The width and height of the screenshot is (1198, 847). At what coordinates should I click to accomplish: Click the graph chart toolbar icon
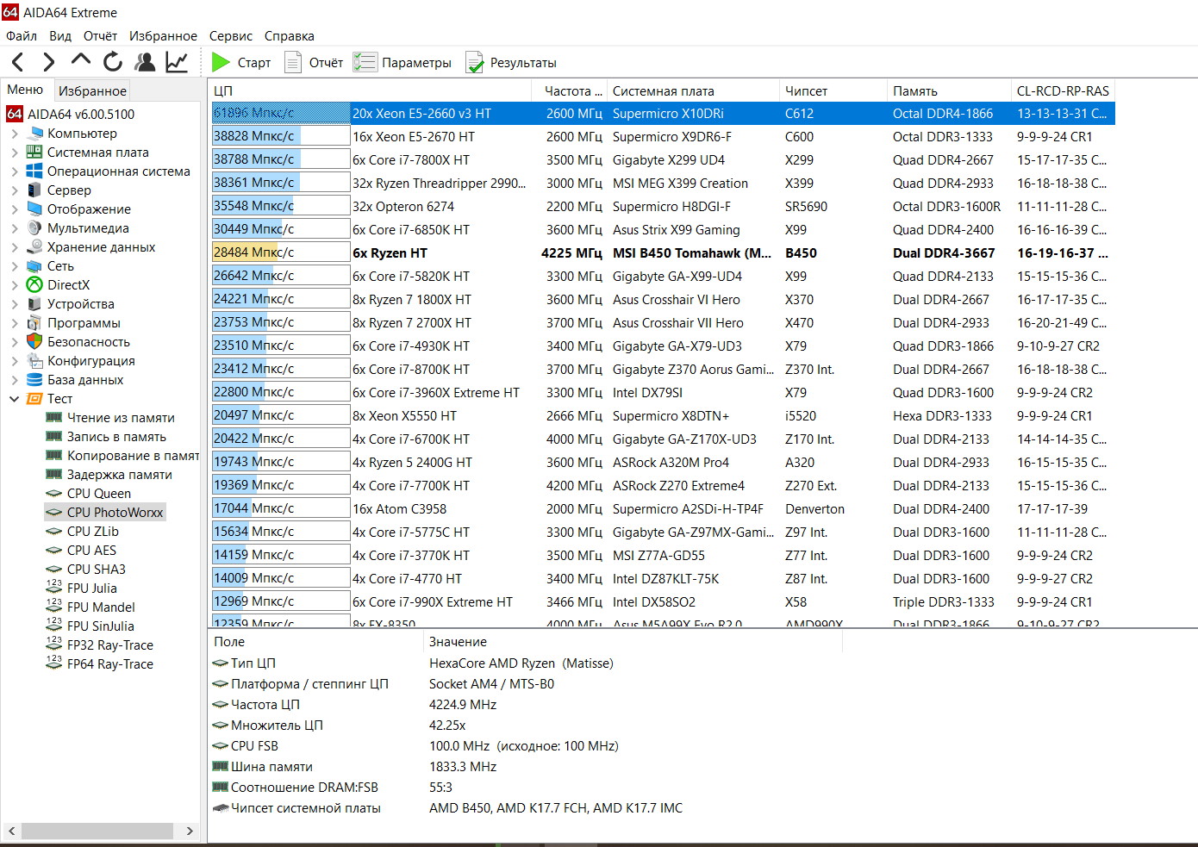point(177,62)
